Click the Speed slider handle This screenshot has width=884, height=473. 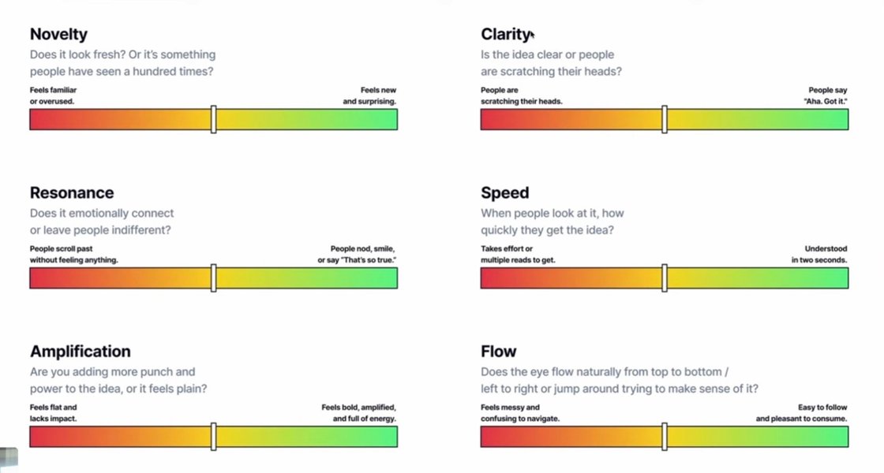tap(665, 277)
